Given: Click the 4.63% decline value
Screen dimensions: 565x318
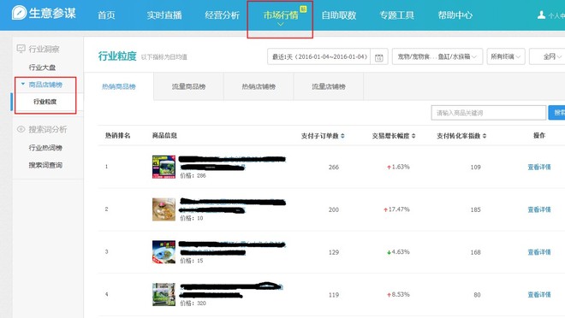Looking at the screenshot, I should click(x=401, y=252).
